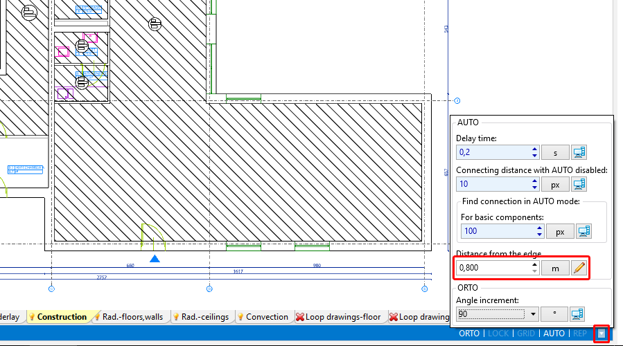Click computer icon beside basic components field

tap(583, 231)
